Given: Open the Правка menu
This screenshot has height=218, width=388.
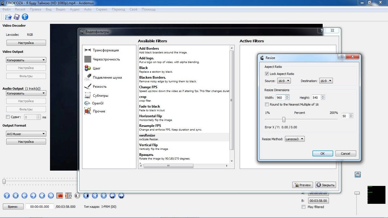Looking at the screenshot, I should click(36, 9).
